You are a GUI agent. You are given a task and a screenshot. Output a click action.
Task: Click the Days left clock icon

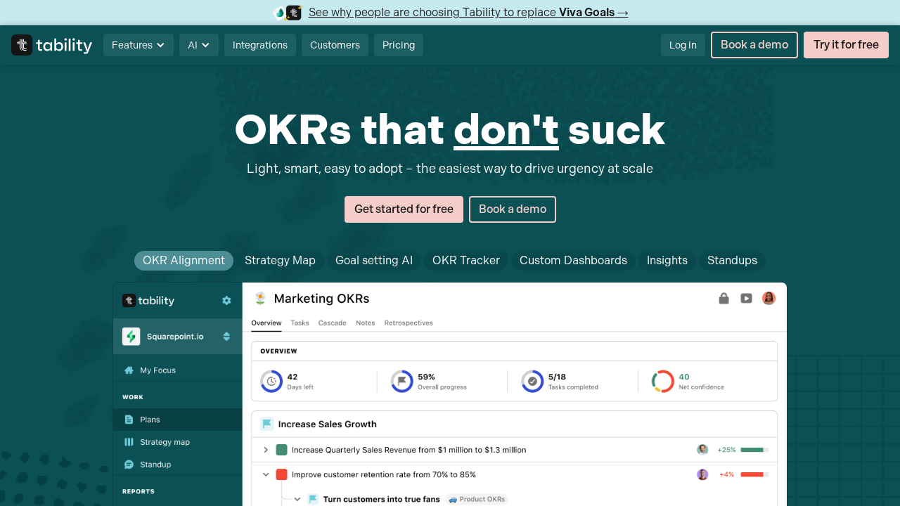click(271, 381)
